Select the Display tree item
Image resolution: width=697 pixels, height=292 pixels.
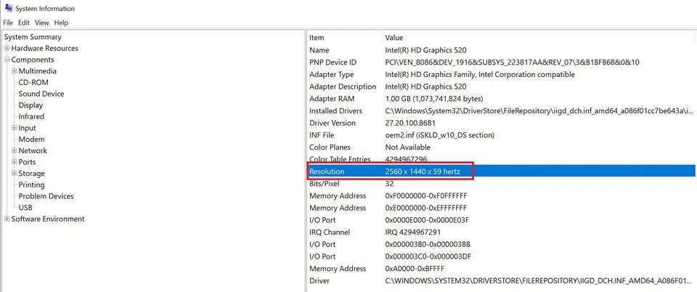tap(30, 105)
